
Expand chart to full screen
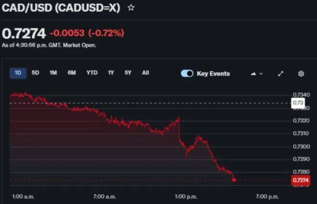pos(281,73)
